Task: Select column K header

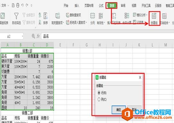Action: click(139, 45)
